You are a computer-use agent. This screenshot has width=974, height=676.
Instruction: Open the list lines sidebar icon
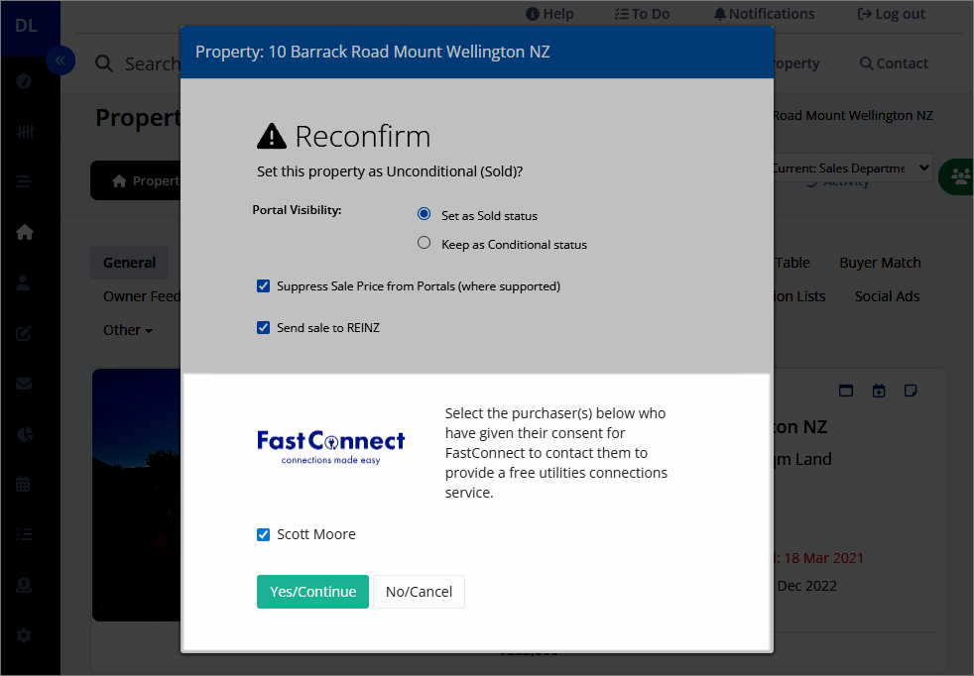tap(24, 181)
